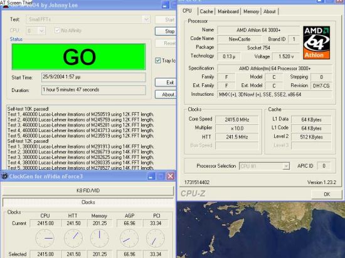Click the Current Memory value 201.25 in ClockGen
The width and height of the screenshot is (345, 258).
100,224
